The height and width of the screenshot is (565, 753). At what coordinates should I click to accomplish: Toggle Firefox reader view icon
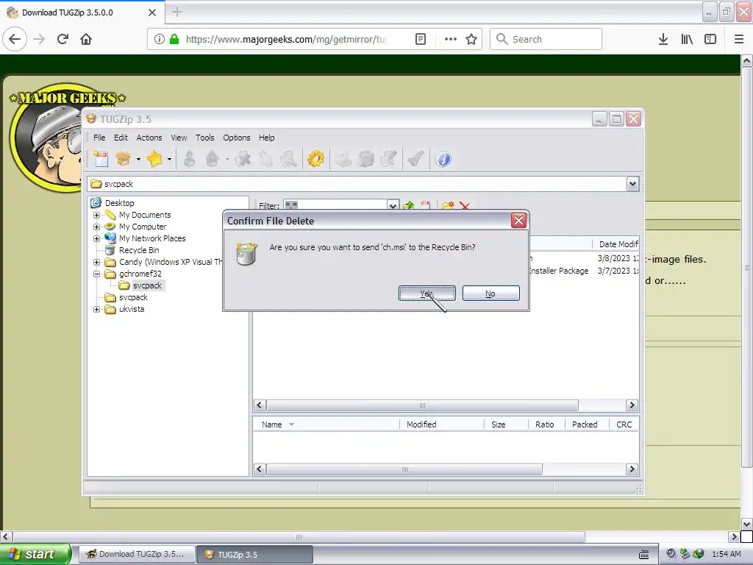pos(421,40)
